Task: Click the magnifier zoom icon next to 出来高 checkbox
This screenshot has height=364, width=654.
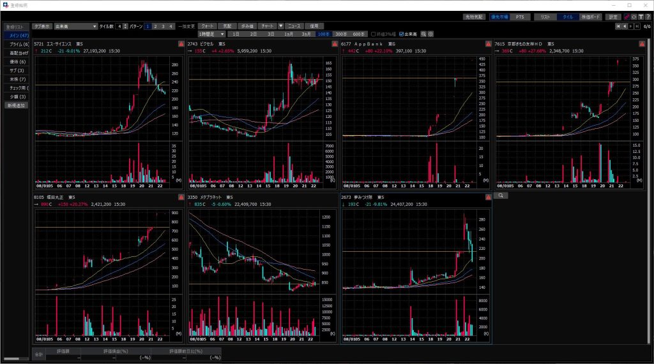Action: tap(423, 34)
